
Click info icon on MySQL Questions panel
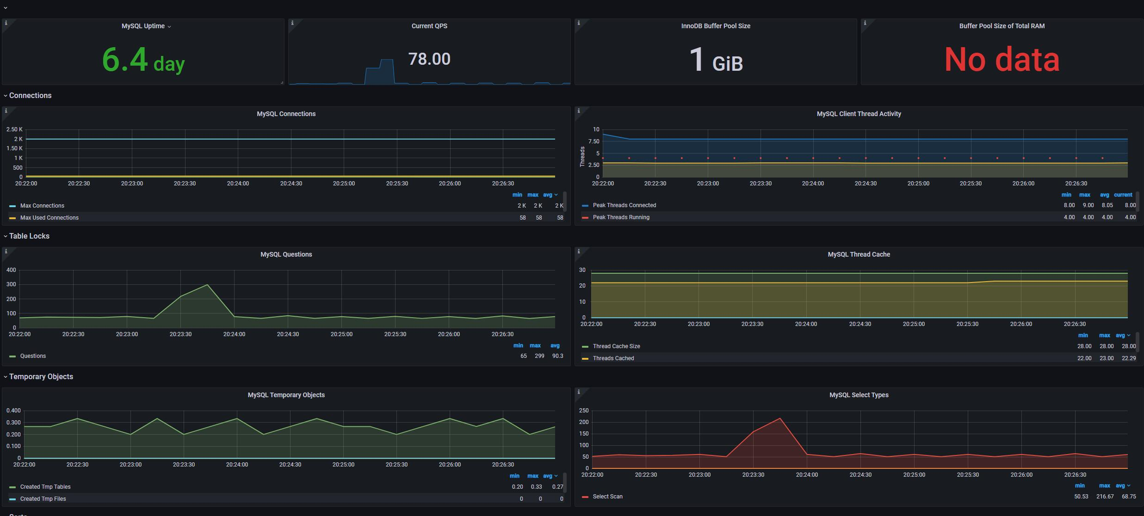pyautogui.click(x=6, y=251)
